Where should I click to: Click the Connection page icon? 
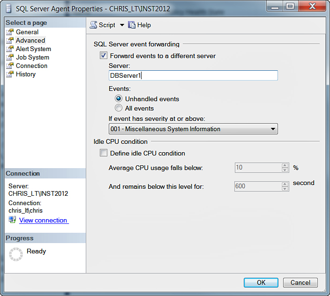pyautogui.click(x=10, y=66)
